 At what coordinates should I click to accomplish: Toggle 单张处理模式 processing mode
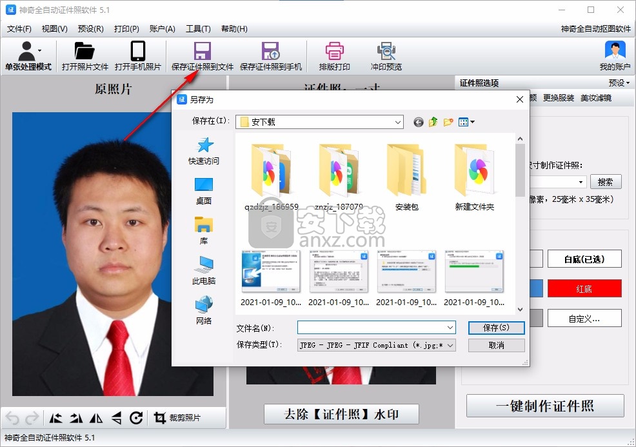click(x=28, y=56)
